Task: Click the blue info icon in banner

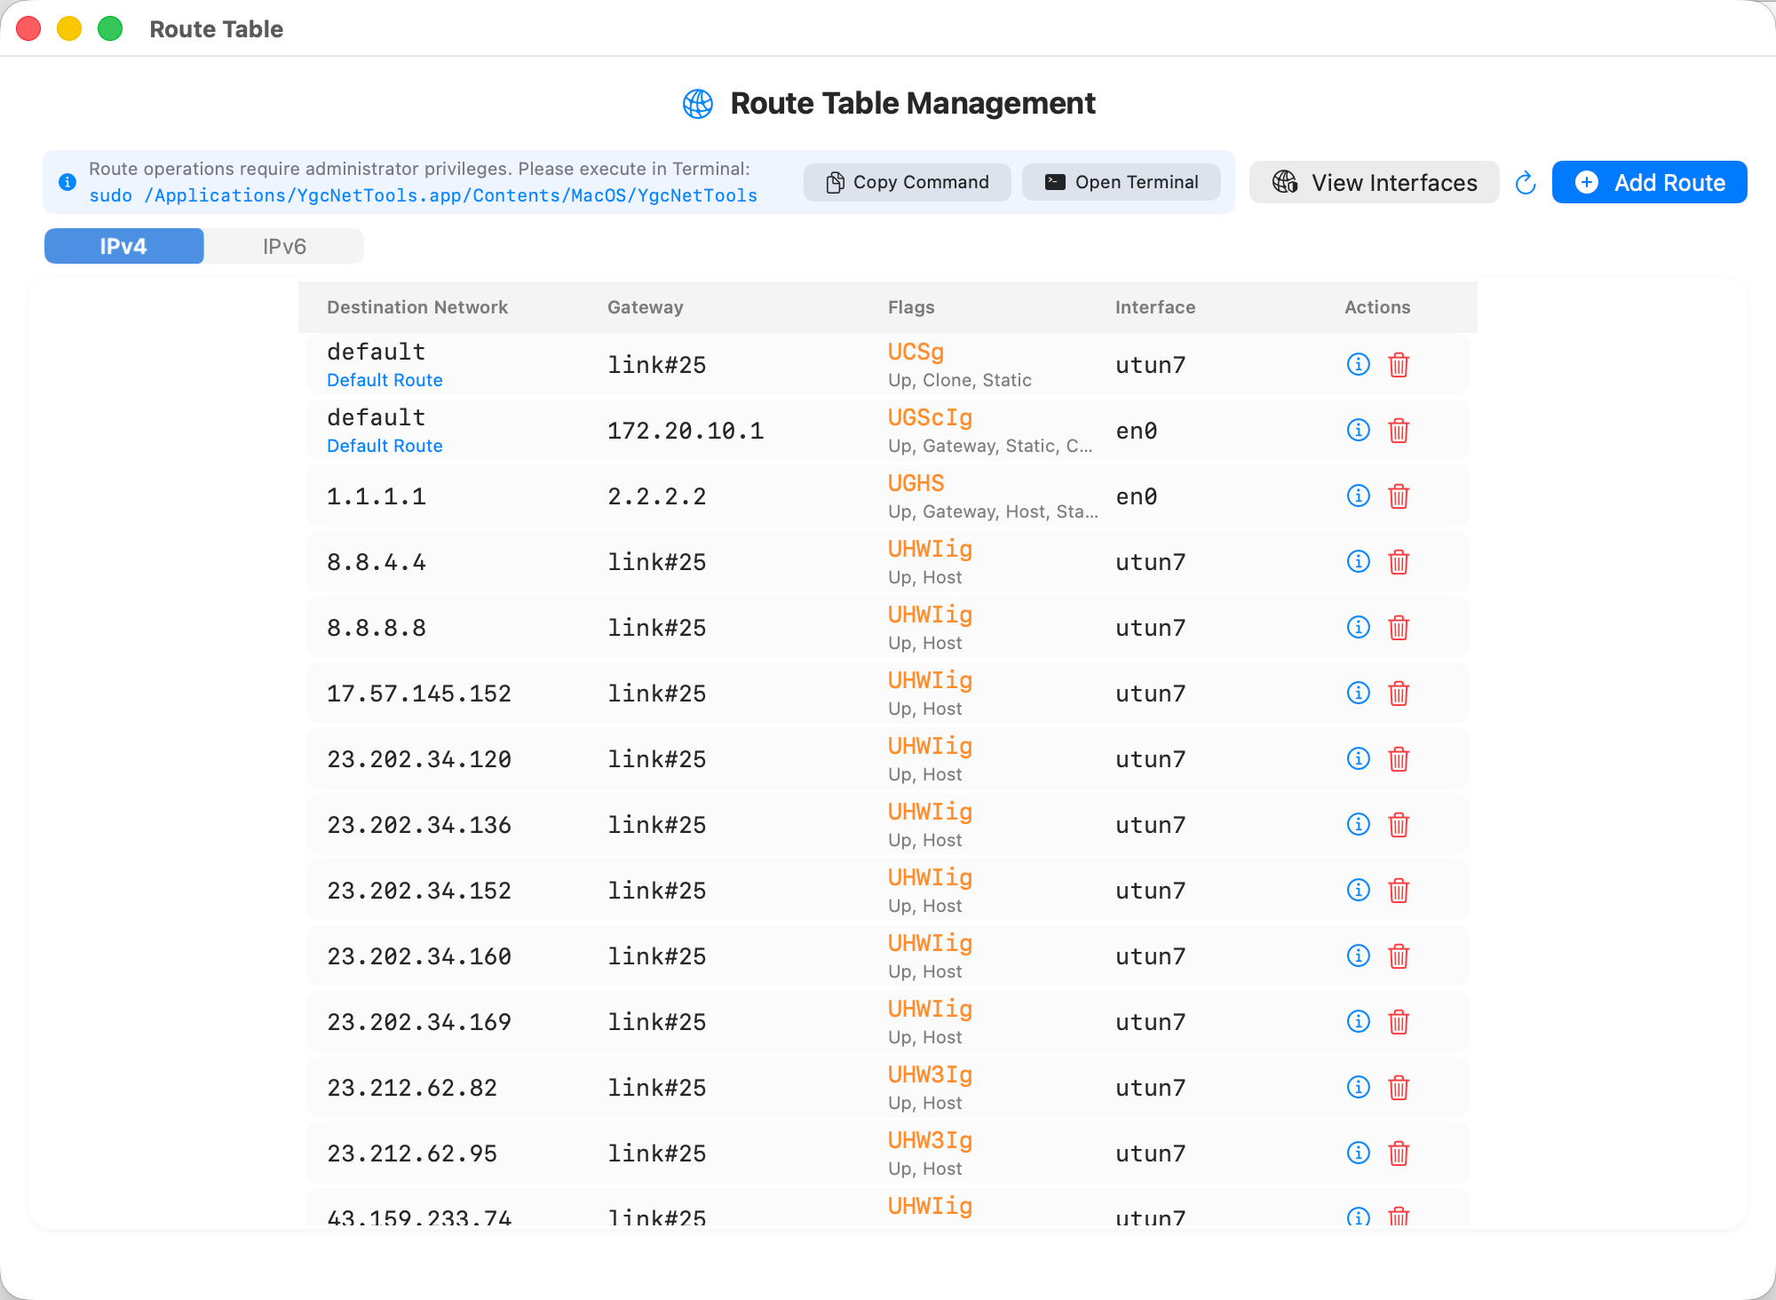Action: coord(67,182)
